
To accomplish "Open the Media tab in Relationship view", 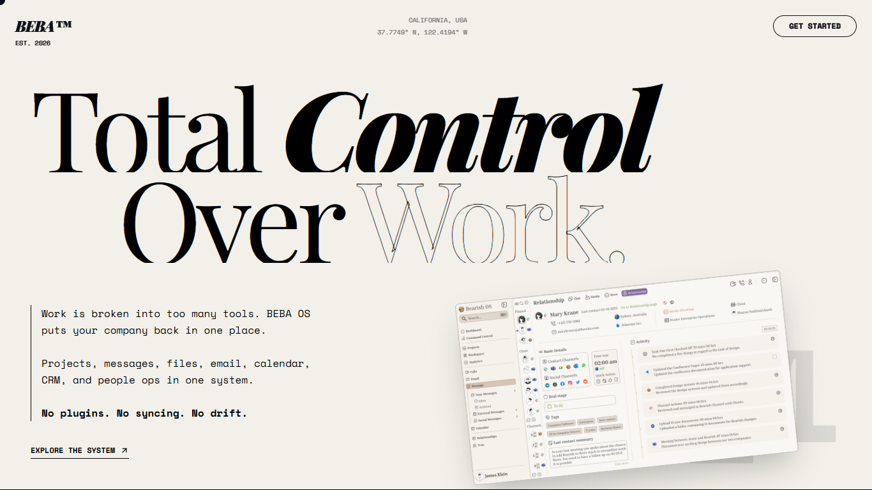I will [x=592, y=297].
